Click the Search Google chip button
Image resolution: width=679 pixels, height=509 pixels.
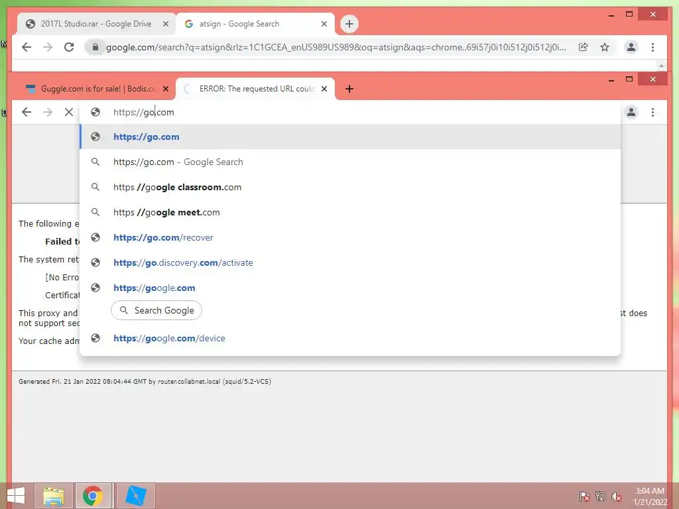pyautogui.click(x=156, y=310)
